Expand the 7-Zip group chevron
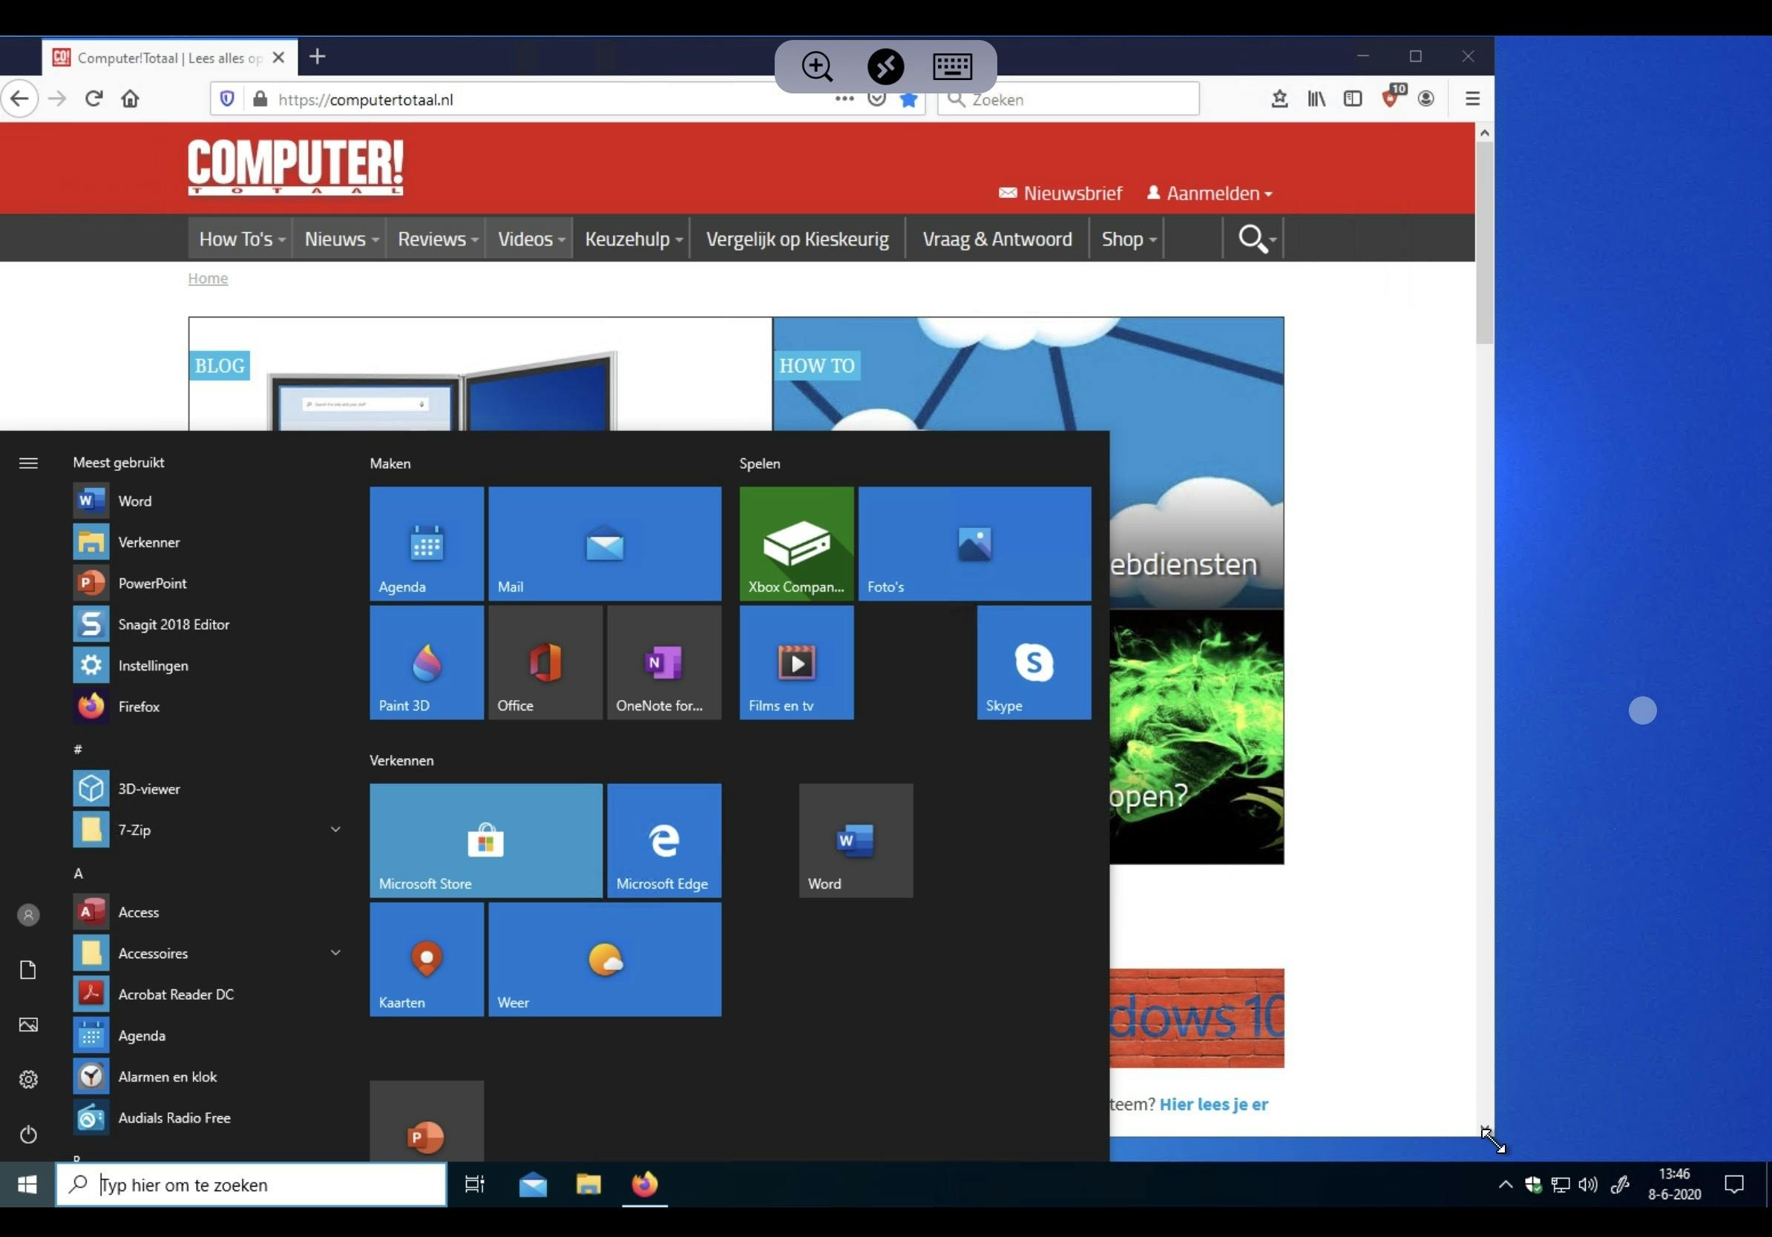The width and height of the screenshot is (1772, 1237). [335, 830]
